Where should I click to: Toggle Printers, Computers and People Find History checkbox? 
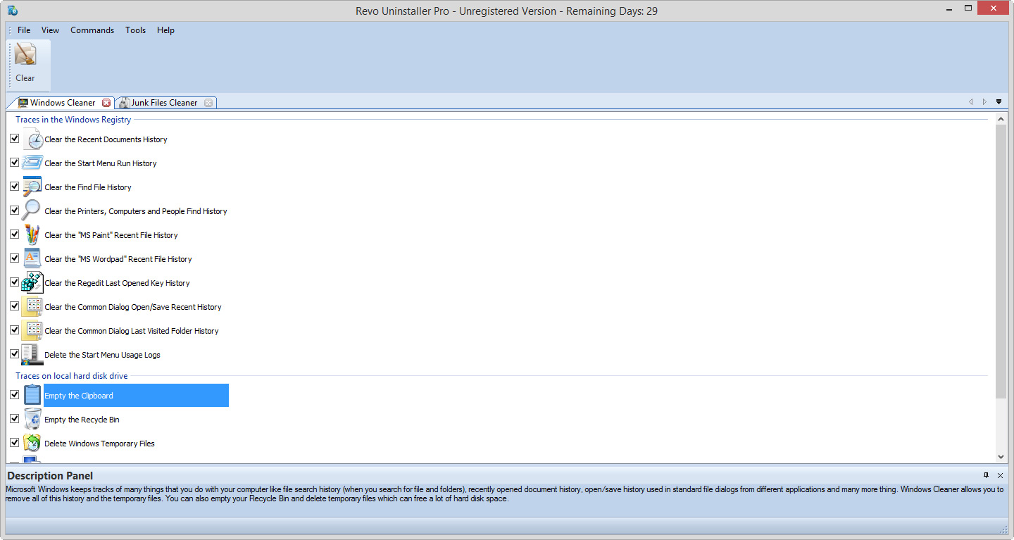tap(14, 211)
